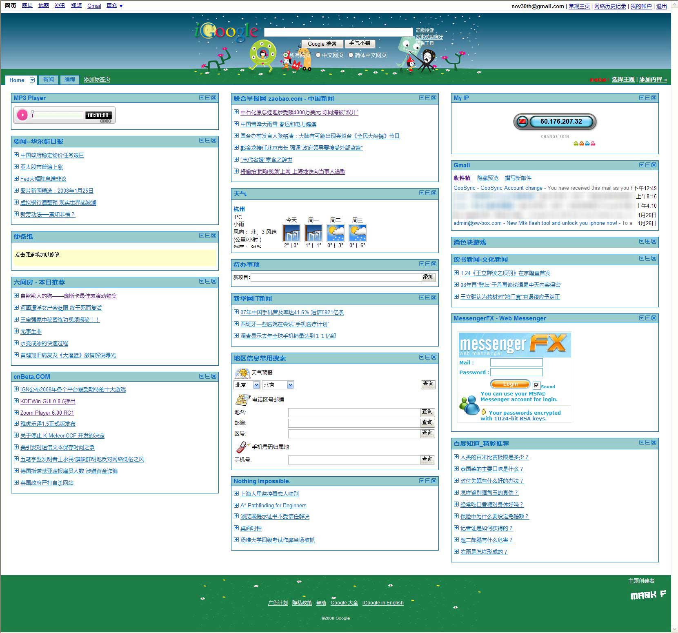Minimize the cnBeta.COM gadget
678x633 pixels.
point(208,376)
